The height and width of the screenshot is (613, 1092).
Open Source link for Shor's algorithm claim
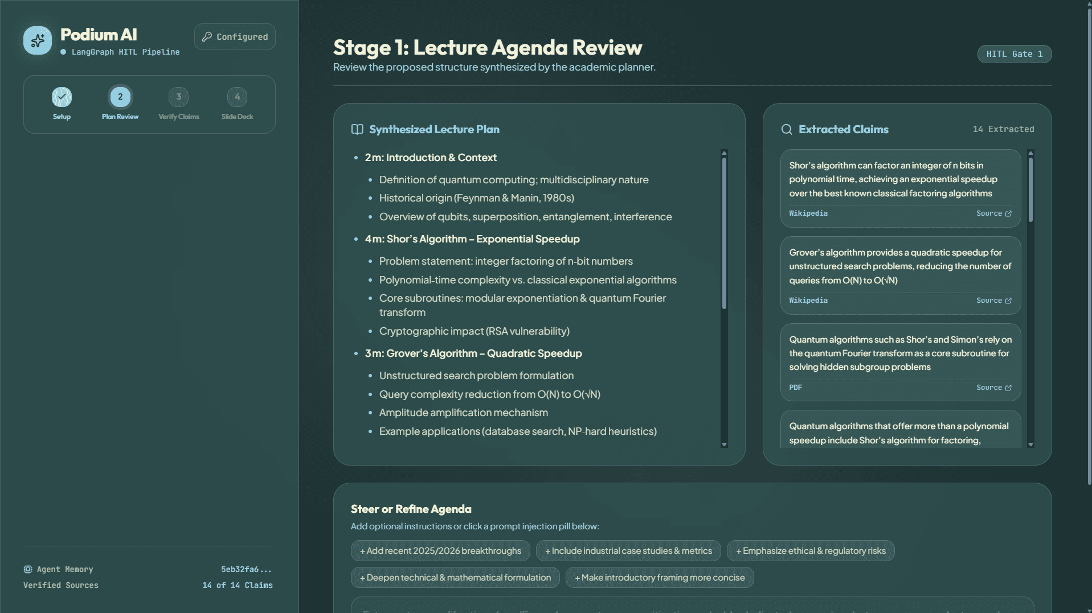coord(994,213)
